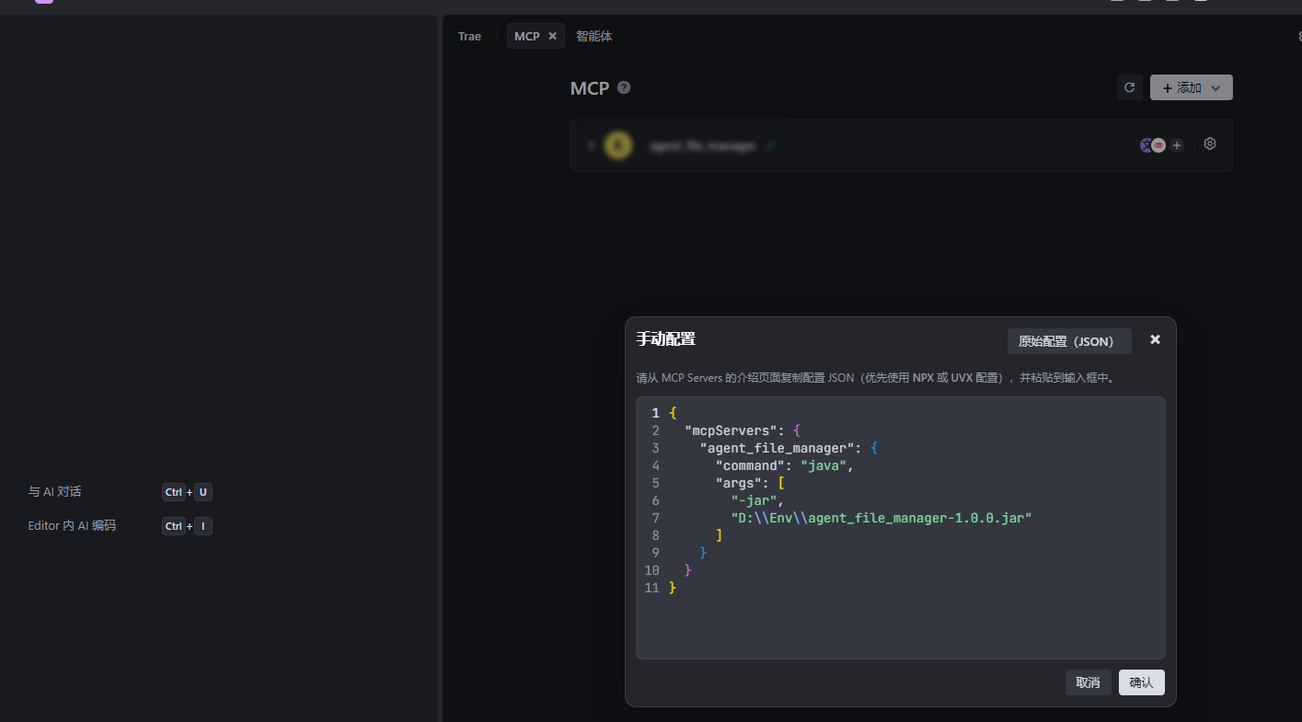Switch to the 智能体 tab
The width and height of the screenshot is (1302, 722).
[593, 36]
